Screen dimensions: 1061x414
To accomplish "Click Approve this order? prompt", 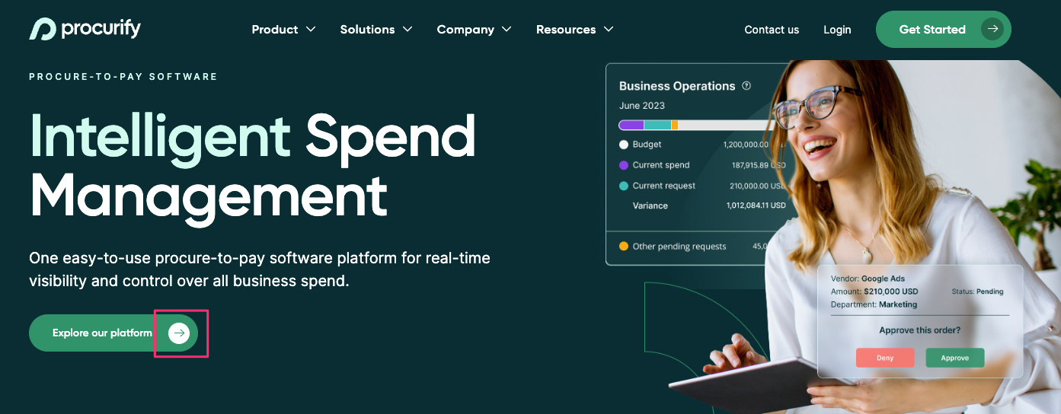I will pos(919,330).
